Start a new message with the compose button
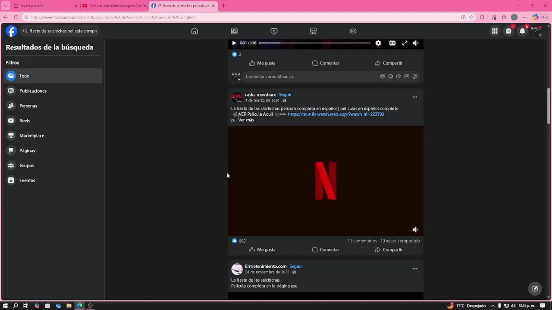This screenshot has height=310, width=552. point(535,289)
